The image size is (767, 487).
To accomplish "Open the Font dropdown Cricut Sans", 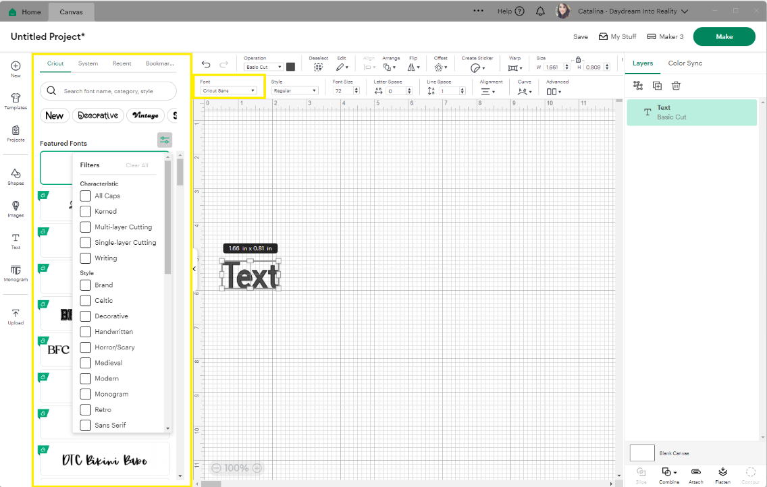I will click(x=228, y=90).
